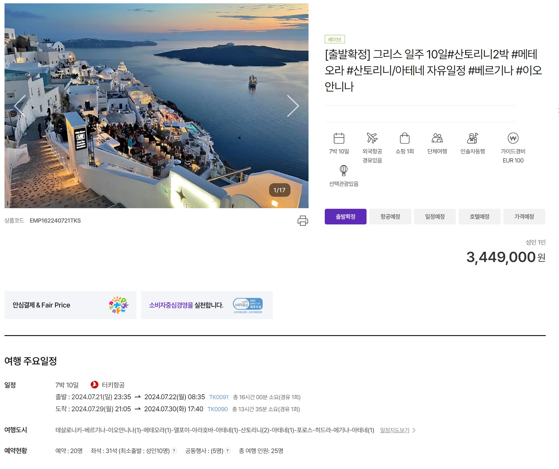
Task: Open help tooltip next to 공동행사 (5명)
Action: pos(228,451)
